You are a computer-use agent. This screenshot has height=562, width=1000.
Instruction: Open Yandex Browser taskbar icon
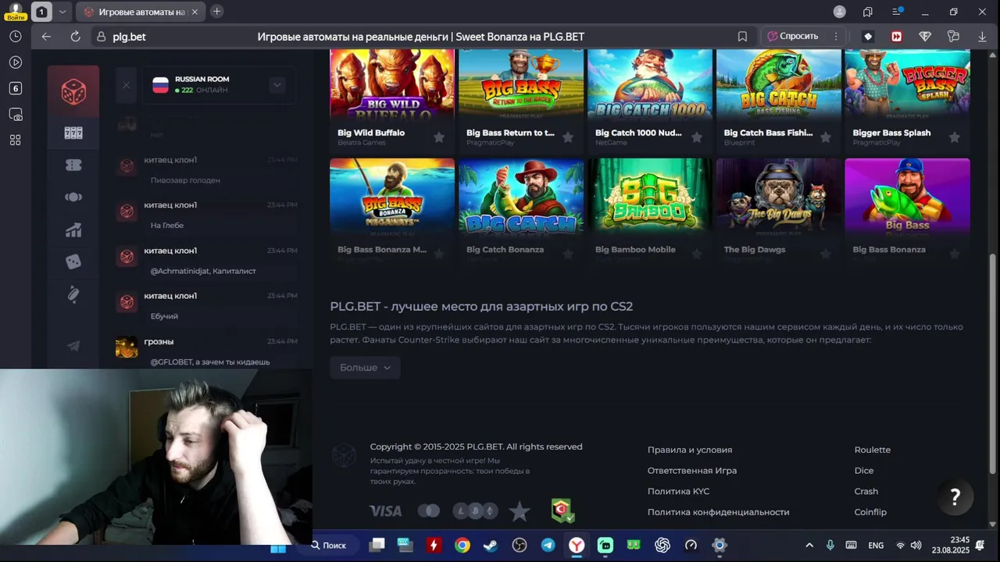point(577,545)
